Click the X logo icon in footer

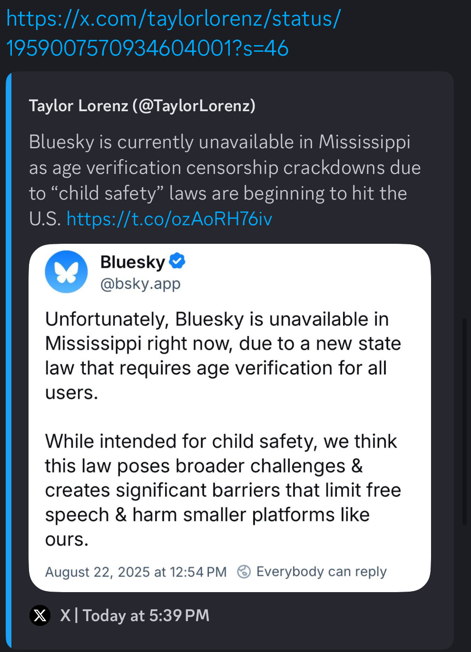tap(40, 615)
